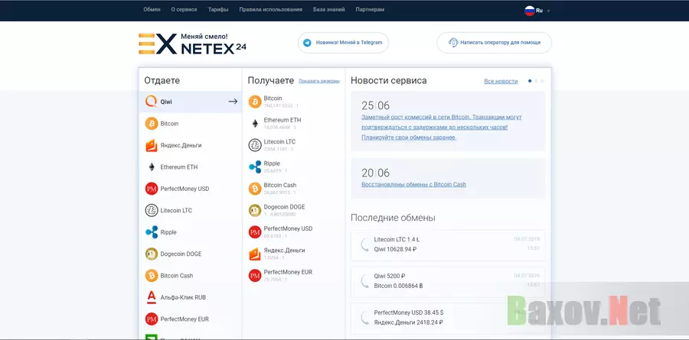Viewport: 689px width, 340px height.
Task: Pick the Litecoin LTC icon under Получаете
Action: 255,145
